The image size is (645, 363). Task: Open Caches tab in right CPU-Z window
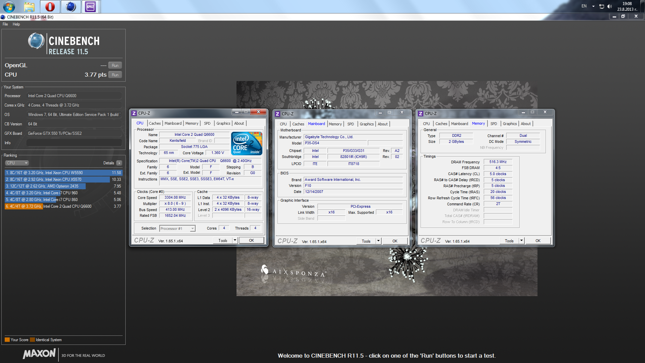pyautogui.click(x=441, y=124)
